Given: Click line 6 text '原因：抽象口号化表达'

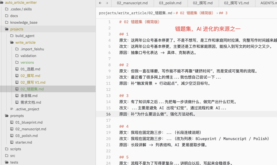Looking at the screenshot, I should click(138, 53).
